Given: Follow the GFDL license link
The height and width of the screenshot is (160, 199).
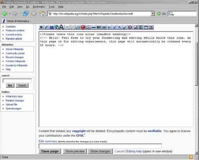Looking at the screenshot, I should point(80,135).
